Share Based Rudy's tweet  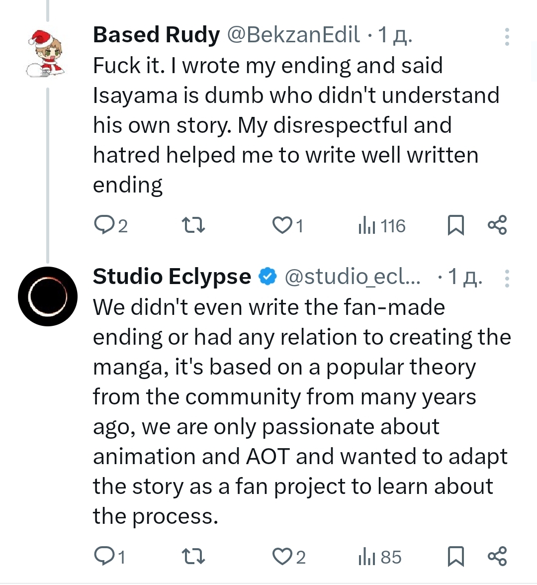(x=497, y=225)
